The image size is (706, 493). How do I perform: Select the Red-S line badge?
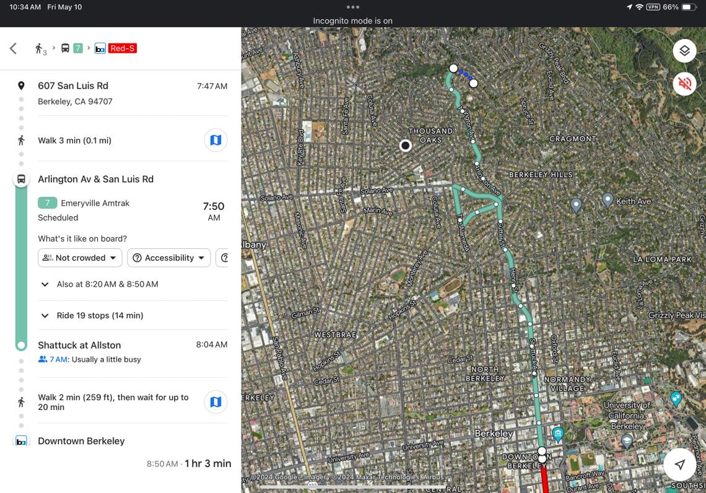123,48
